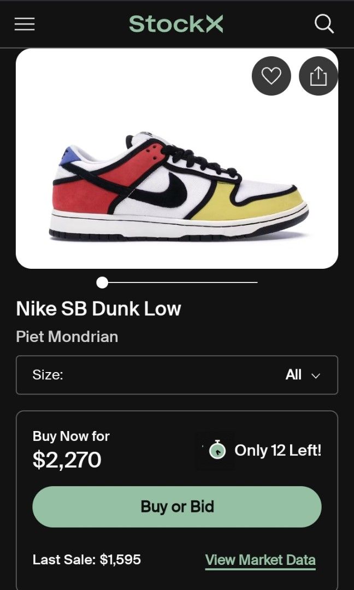This screenshot has width=354, height=590.
Task: Click the stopwatch icon beside Only 12 Left
Action: point(217,451)
